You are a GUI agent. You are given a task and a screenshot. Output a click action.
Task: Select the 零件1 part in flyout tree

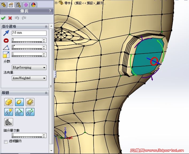(x=82, y=3)
